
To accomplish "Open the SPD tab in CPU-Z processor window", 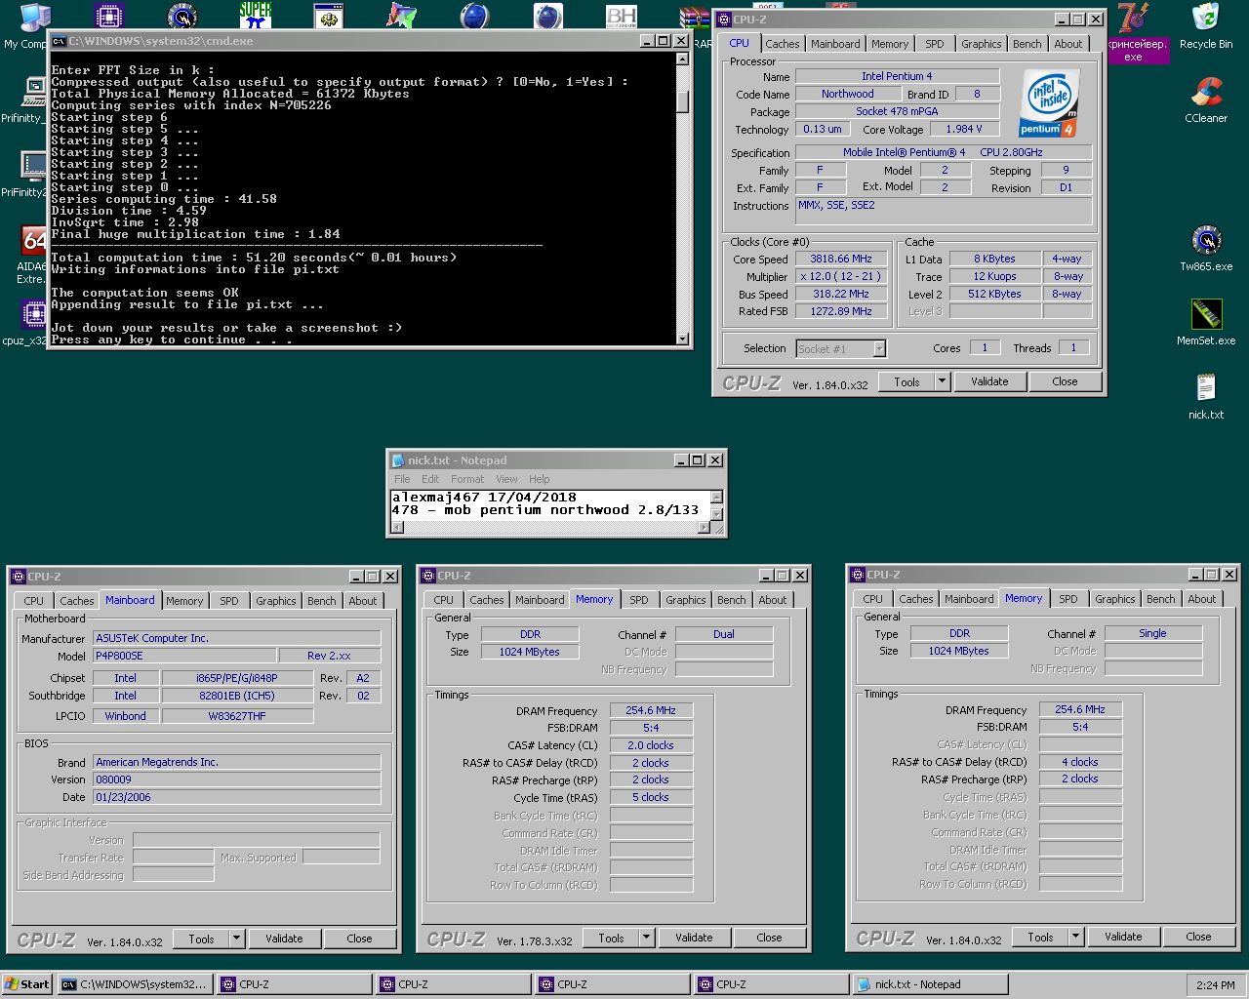I will point(934,44).
